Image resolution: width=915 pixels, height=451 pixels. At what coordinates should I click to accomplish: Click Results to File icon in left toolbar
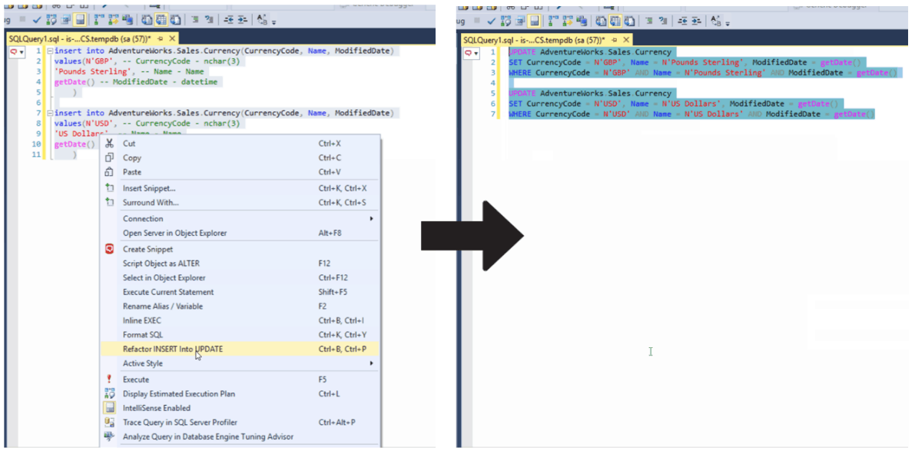176,20
